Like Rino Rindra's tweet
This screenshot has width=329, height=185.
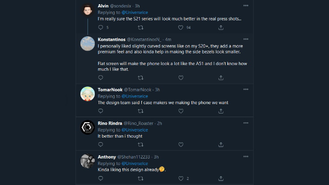[x=181, y=145]
